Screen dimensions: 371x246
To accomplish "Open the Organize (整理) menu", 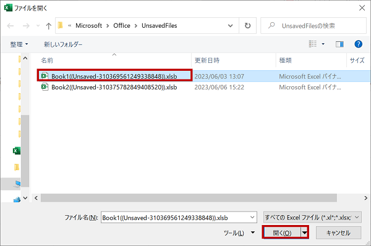I will pos(19,44).
